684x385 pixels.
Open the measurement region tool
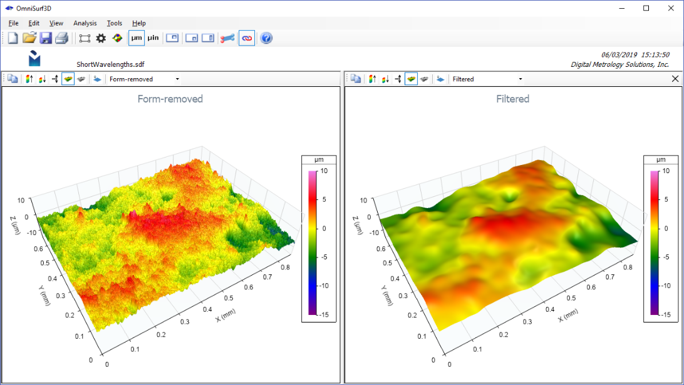[x=85, y=37]
